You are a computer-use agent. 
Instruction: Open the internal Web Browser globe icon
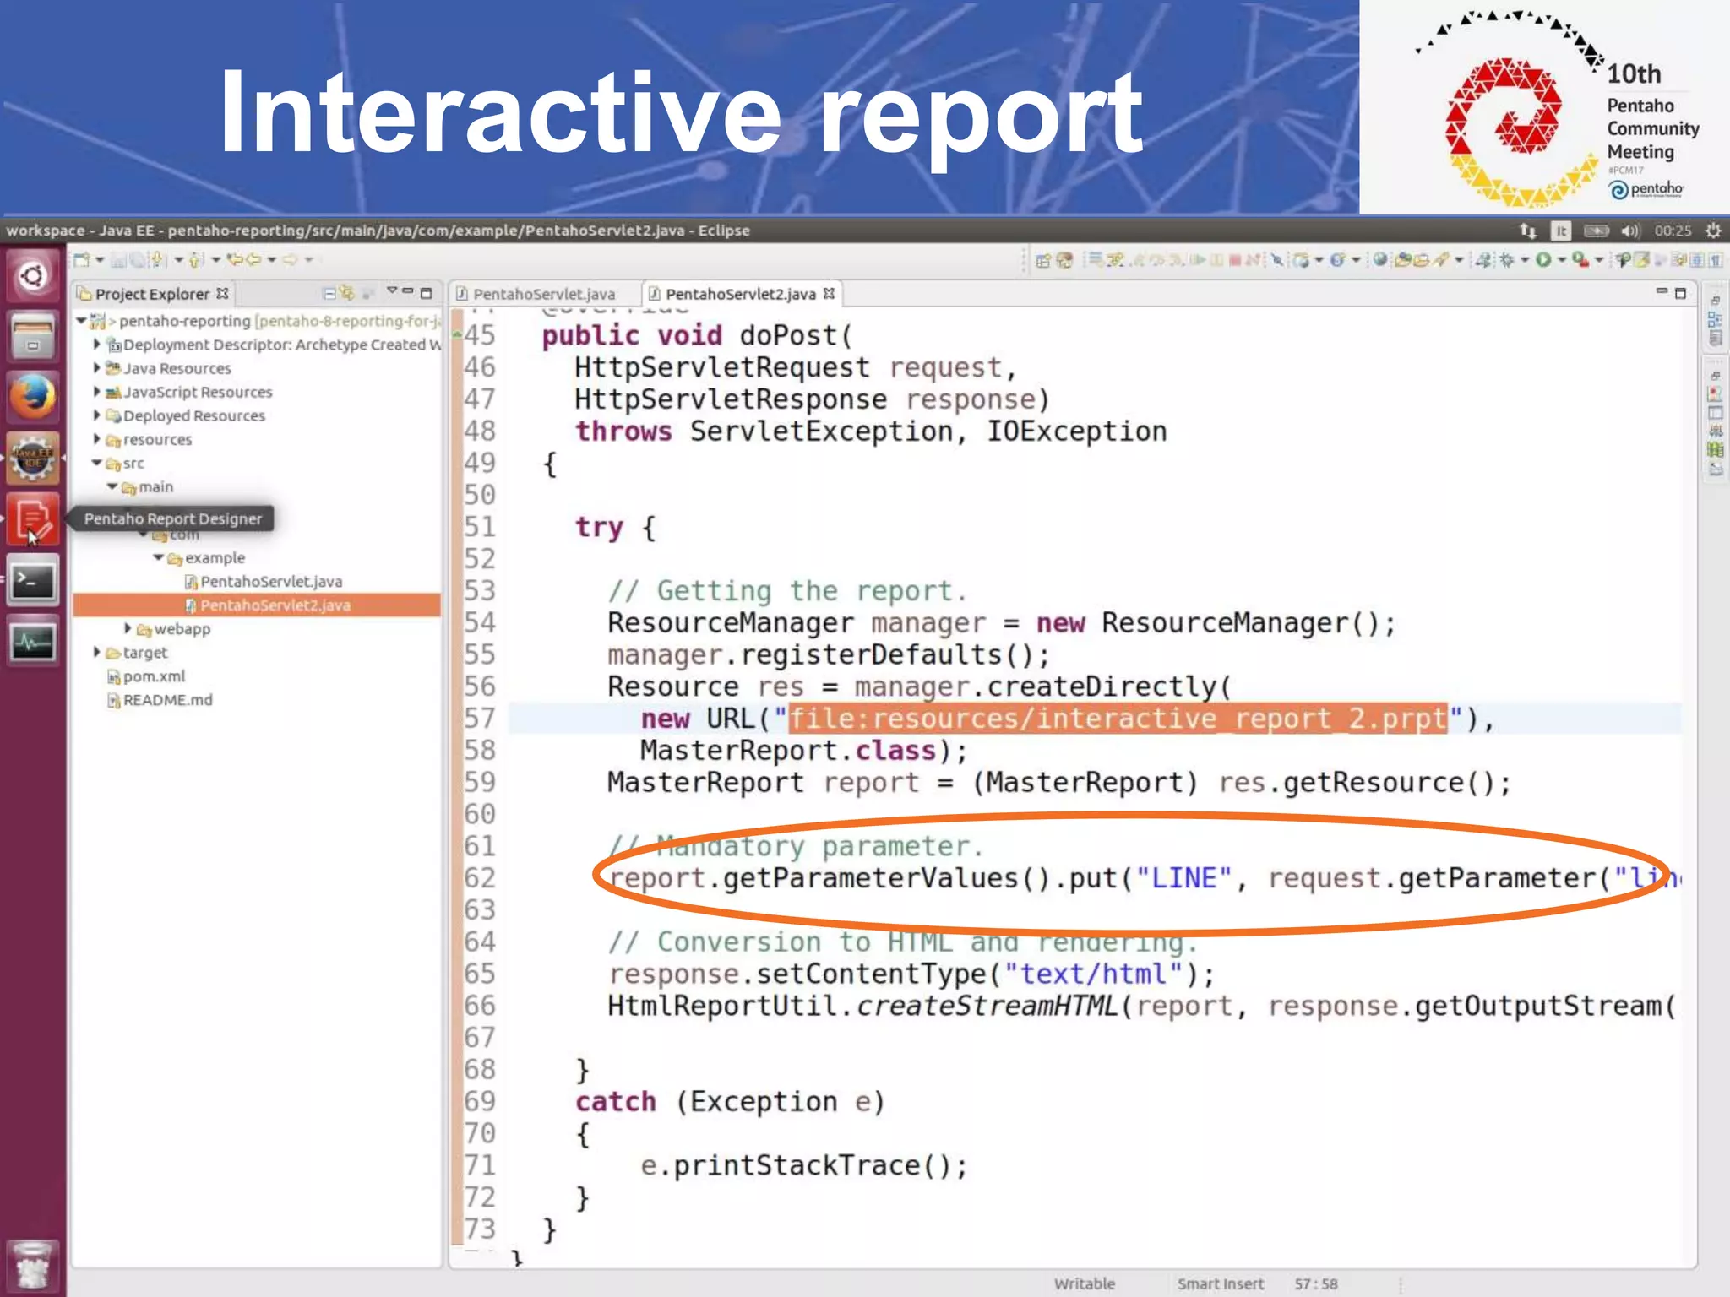[x=1379, y=259]
